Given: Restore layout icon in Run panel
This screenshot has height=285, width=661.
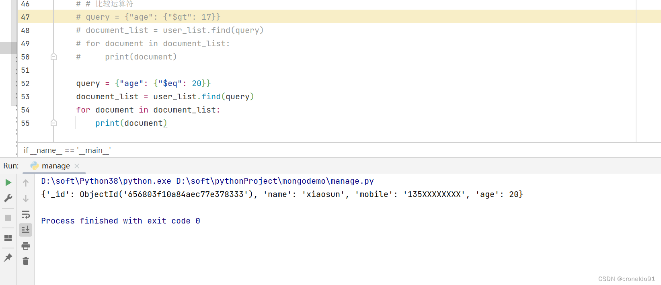Looking at the screenshot, I should coord(8,238).
